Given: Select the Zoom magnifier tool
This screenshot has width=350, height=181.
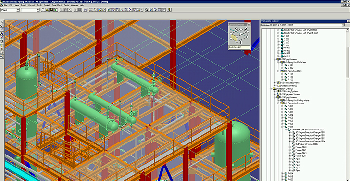Looking at the screenshot, I should tap(147, 10).
